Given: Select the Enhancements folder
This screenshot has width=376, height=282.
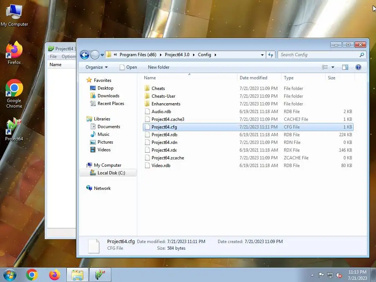Looking at the screenshot, I should point(248,104).
